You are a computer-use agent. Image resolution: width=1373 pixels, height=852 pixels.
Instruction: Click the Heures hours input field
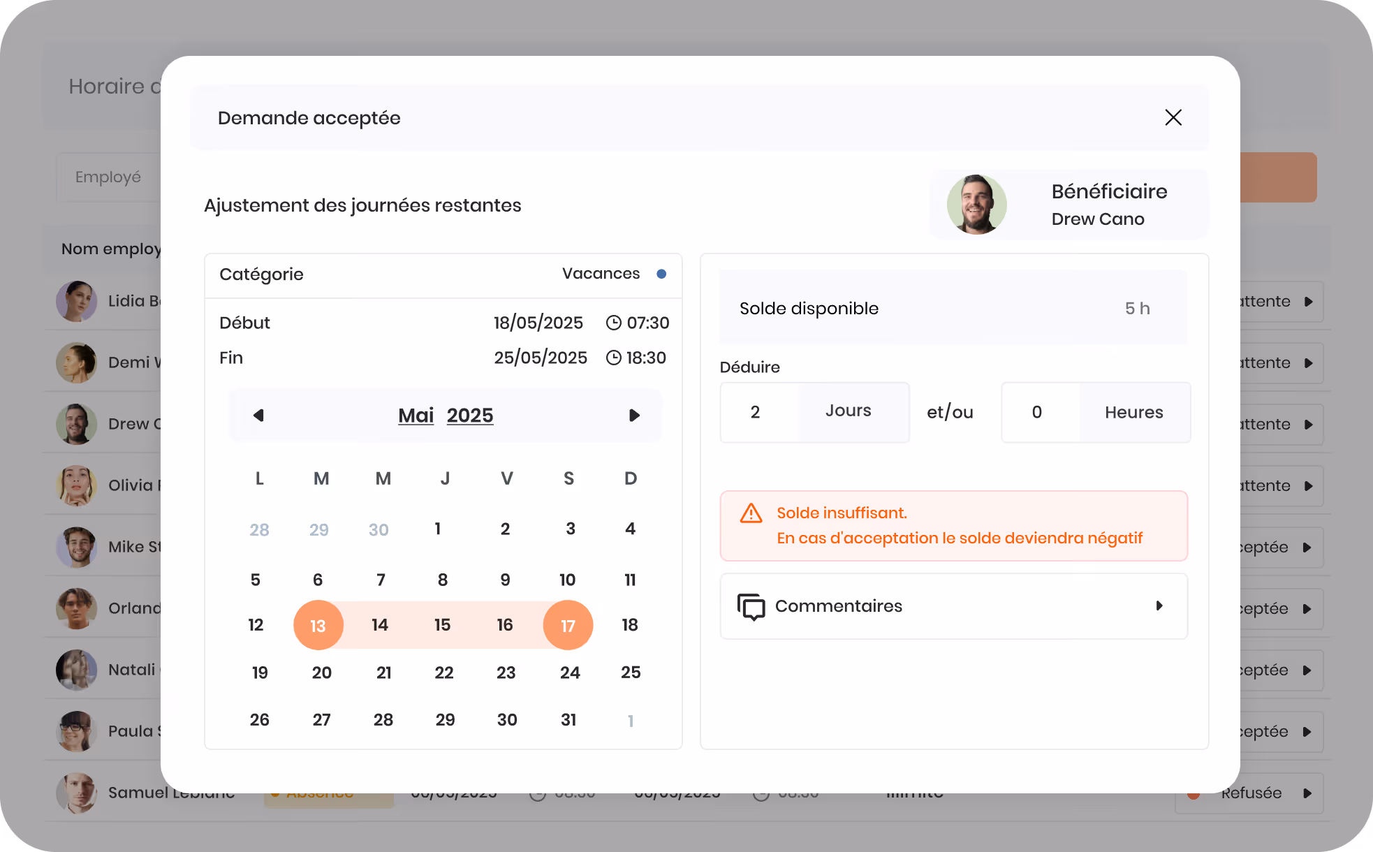tap(1041, 412)
